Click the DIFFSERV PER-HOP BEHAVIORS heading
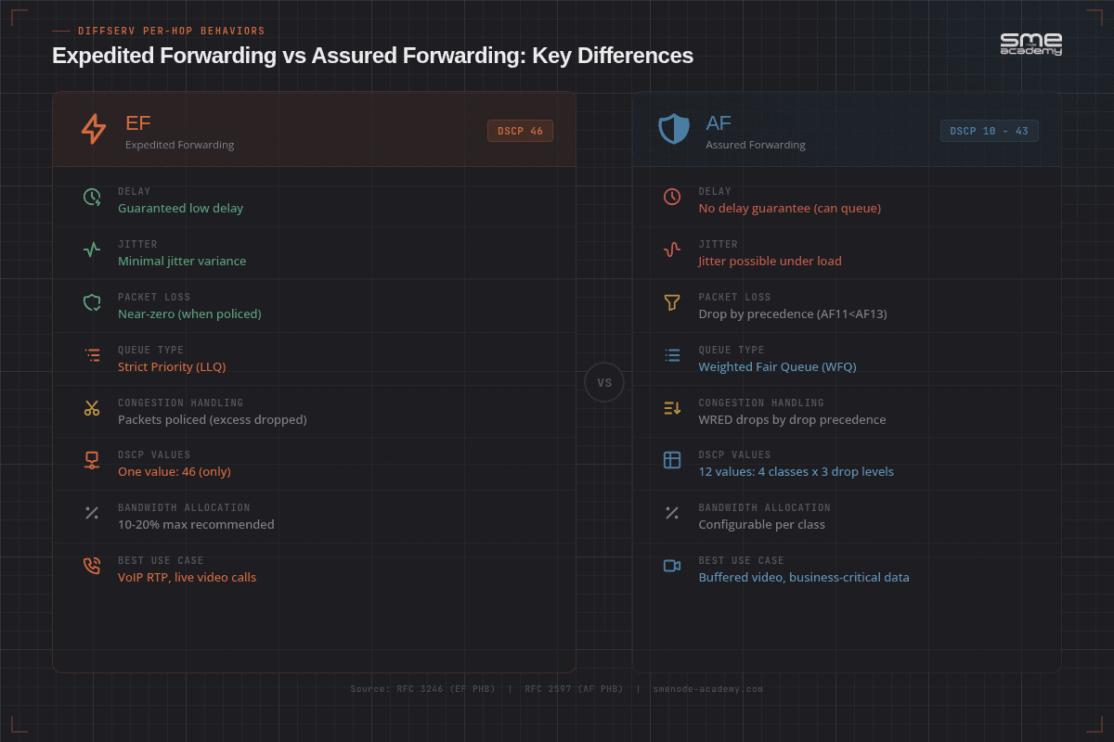Screen dimensions: 1114x742 171,32
